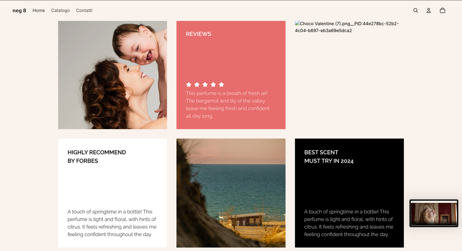Open the floating video preview thumbnail
Image resolution: width=462 pixels, height=251 pixels.
[x=434, y=213]
